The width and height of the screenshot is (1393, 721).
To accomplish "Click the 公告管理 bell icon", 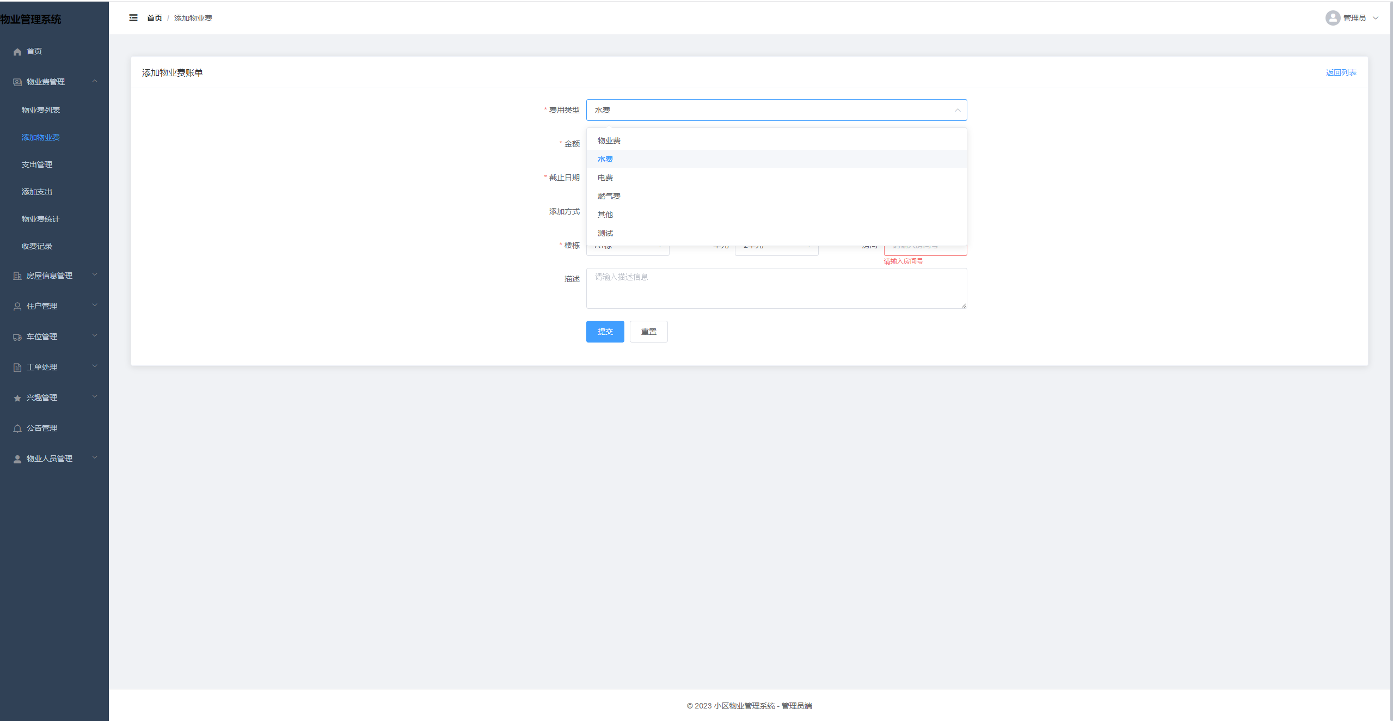I will pos(17,429).
